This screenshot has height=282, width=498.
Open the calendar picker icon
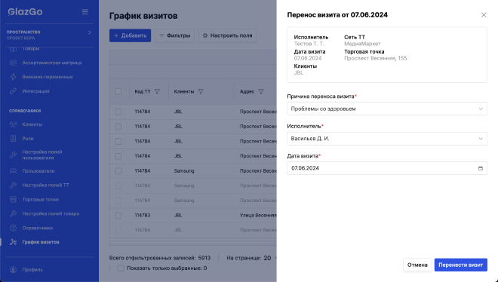click(480, 168)
